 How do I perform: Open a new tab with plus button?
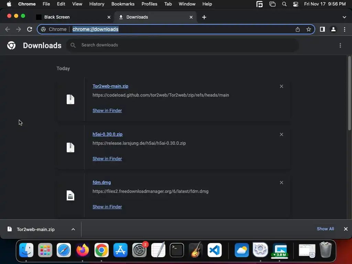point(204,17)
